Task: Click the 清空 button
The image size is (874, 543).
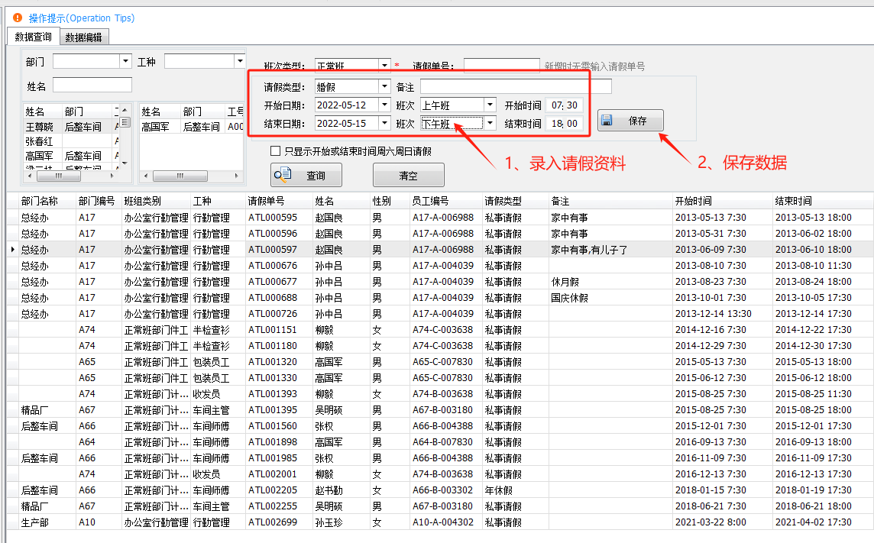Action: [x=409, y=176]
